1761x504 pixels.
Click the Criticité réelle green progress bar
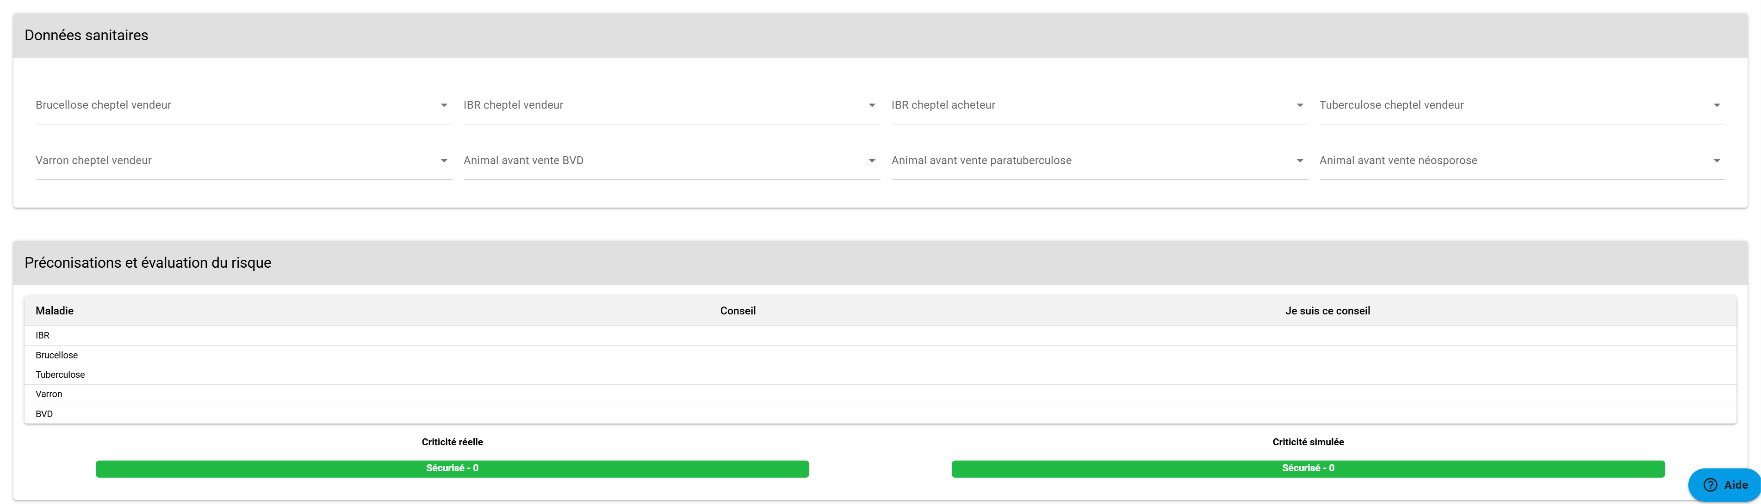point(453,468)
